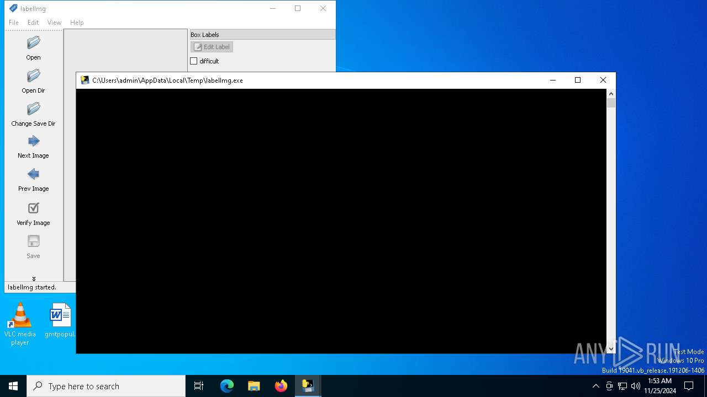
Task: Launch Firefox from taskbar
Action: [281, 386]
